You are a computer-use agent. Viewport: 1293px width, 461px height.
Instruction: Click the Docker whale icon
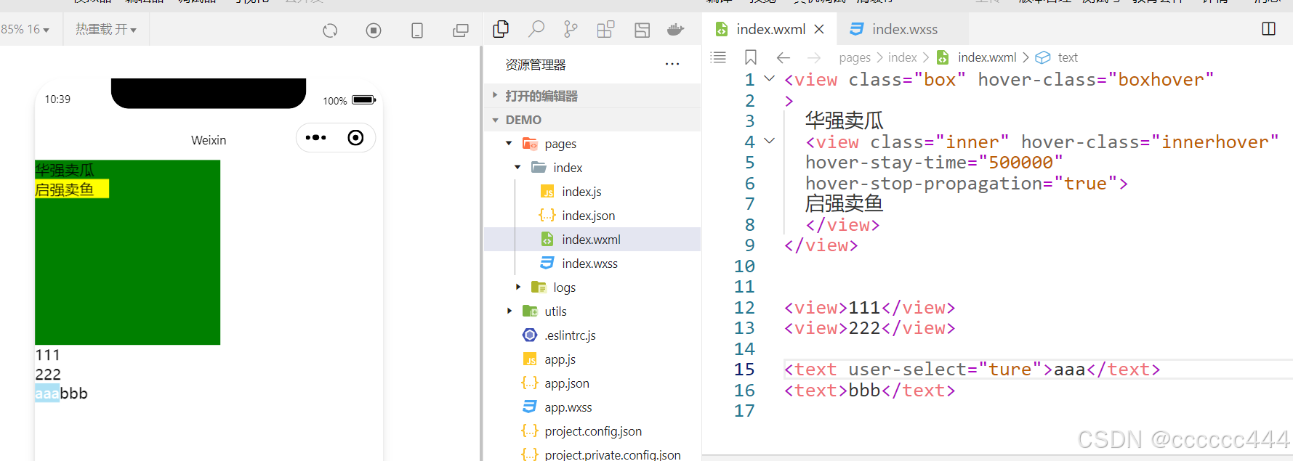[676, 30]
